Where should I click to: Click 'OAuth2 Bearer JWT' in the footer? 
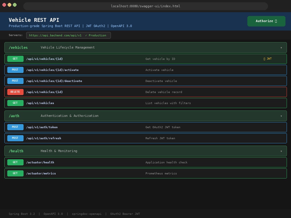click(125, 214)
